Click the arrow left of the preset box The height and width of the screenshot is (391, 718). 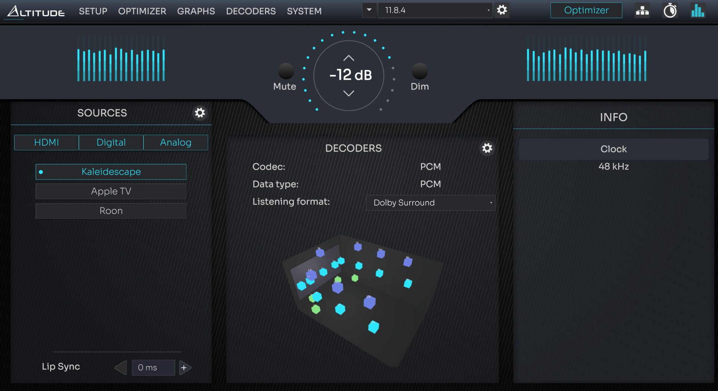click(369, 10)
